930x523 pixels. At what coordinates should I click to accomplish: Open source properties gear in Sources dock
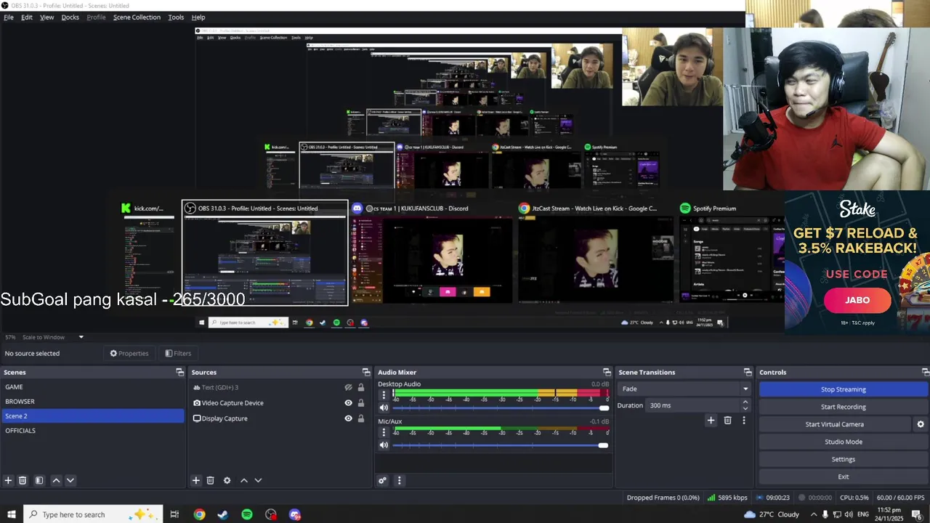pos(227,480)
